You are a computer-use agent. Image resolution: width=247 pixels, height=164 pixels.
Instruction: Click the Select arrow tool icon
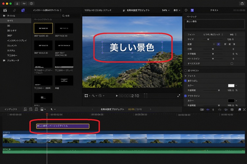[51, 109]
